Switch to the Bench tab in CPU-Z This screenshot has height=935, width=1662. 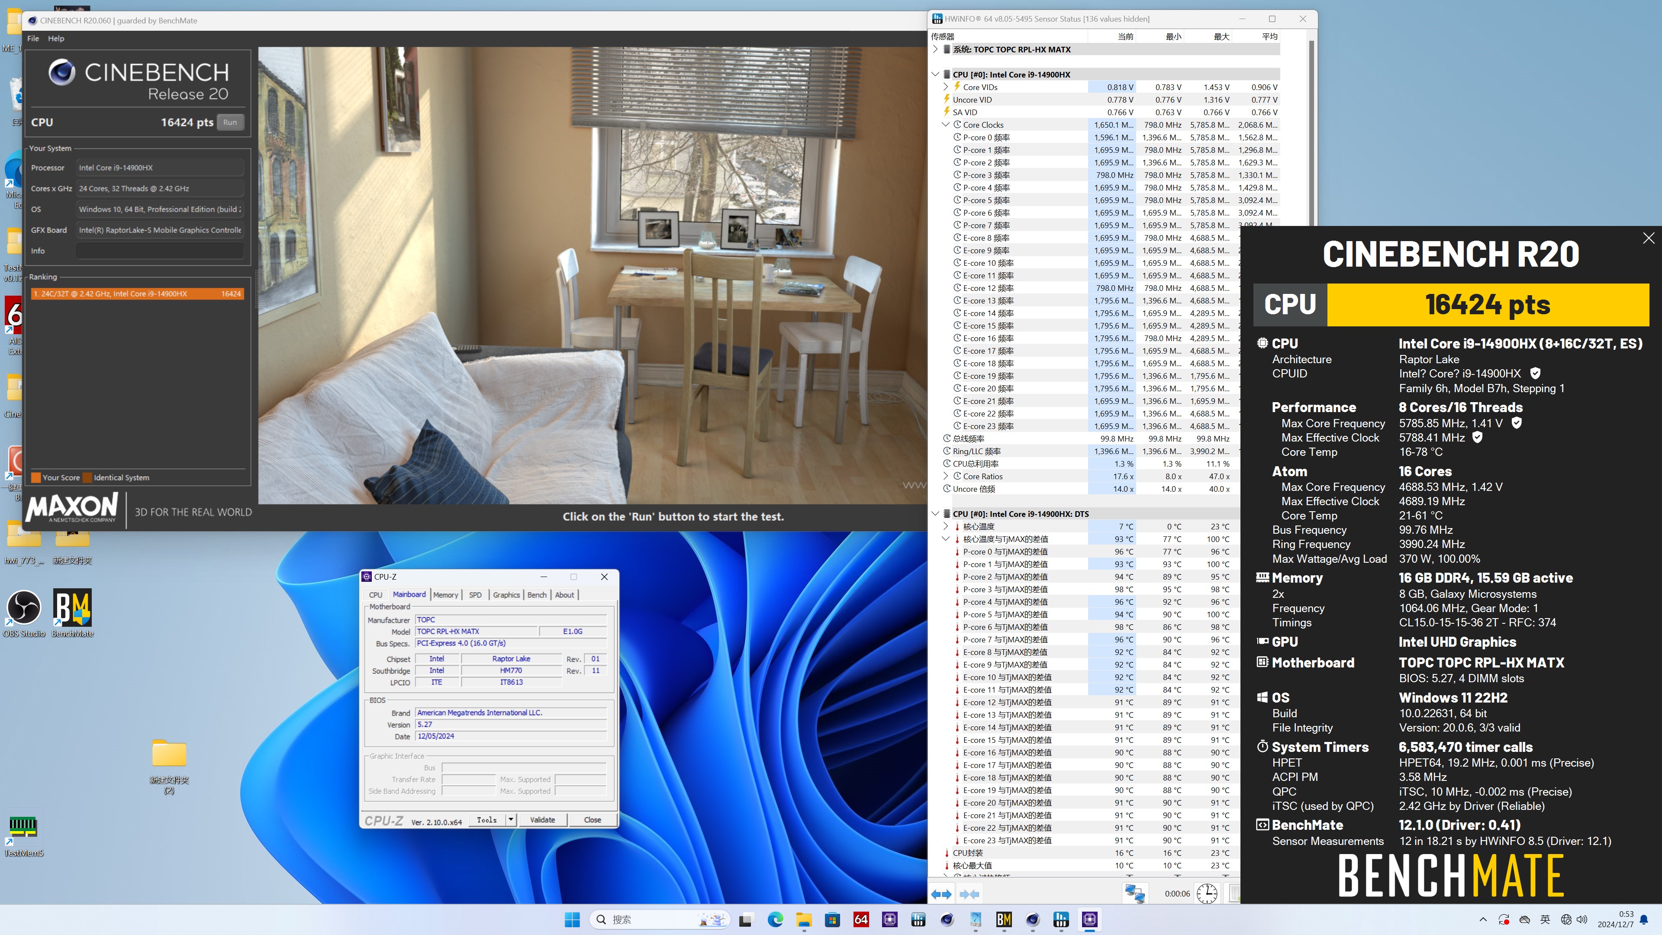[537, 595]
